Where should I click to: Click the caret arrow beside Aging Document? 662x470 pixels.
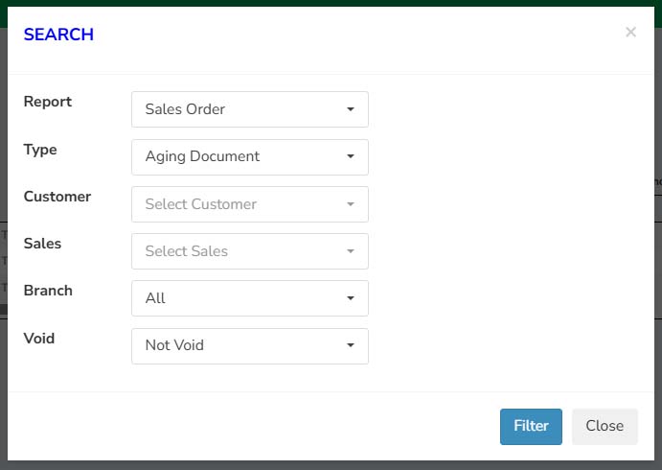point(350,156)
